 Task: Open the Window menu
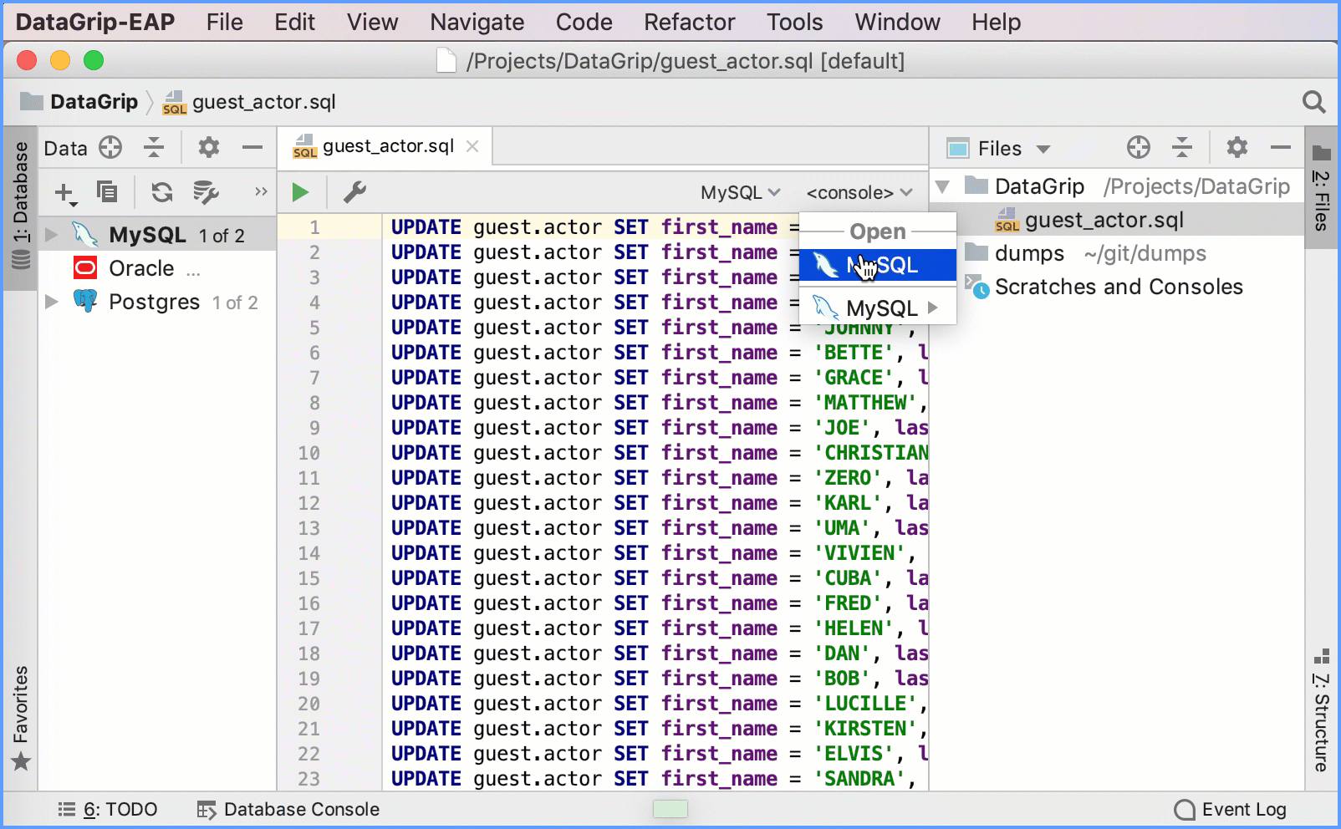click(897, 22)
